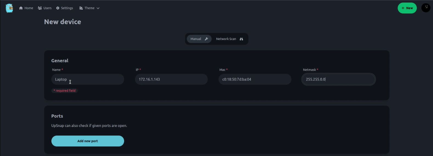Image resolution: width=433 pixels, height=156 pixels.
Task: Click the Theme palette icon
Action: point(81,8)
